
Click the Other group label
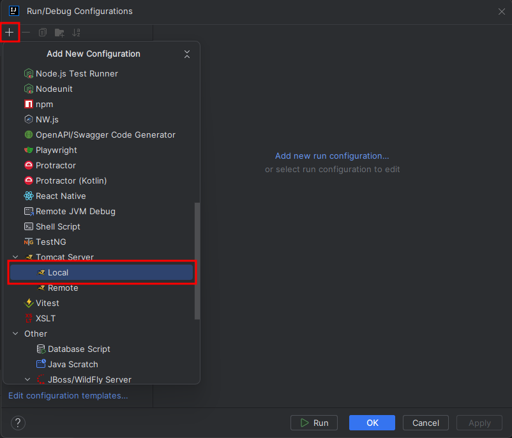point(36,334)
